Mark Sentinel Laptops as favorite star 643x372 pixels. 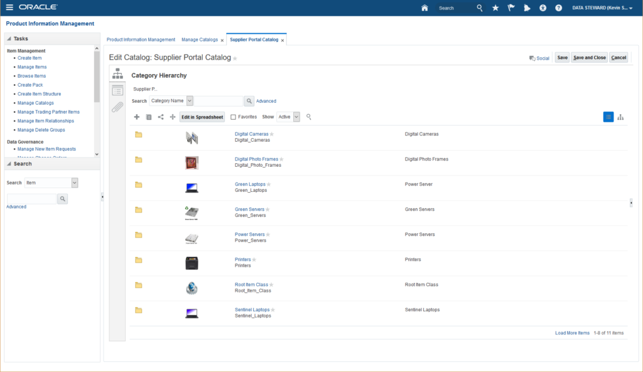273,310
